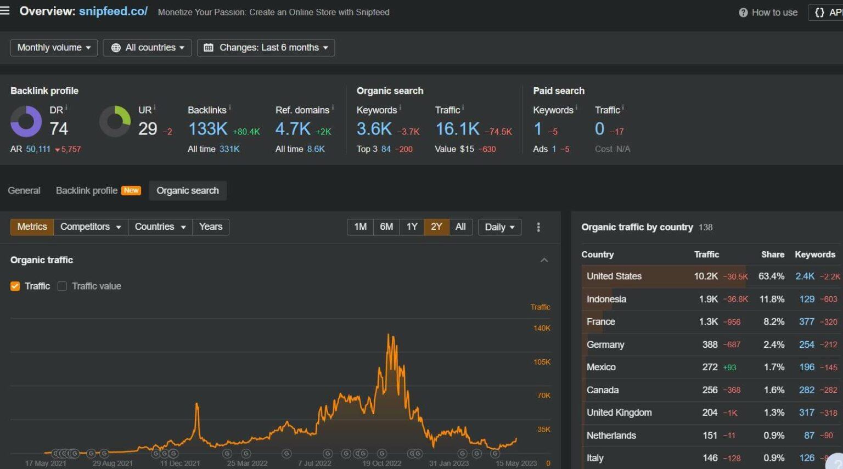Enable the Traffic value checkbox
The image size is (843, 469).
62,286
